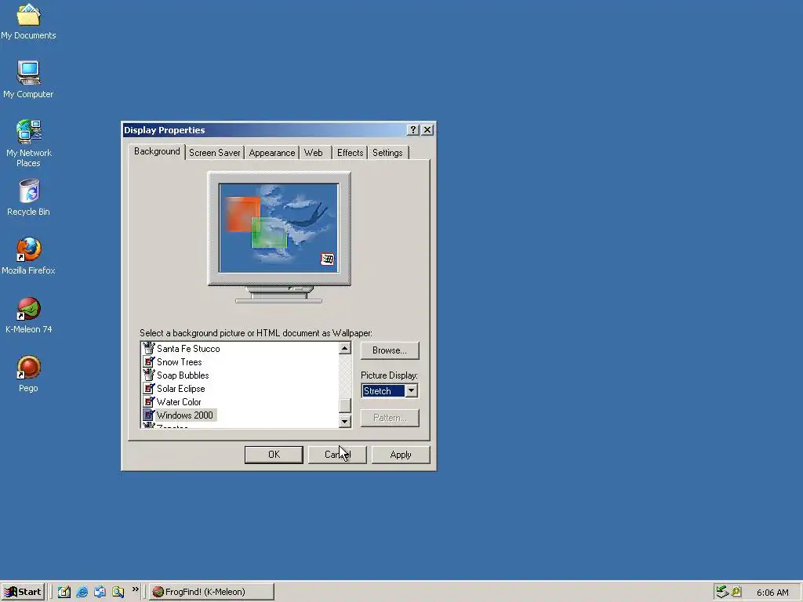Click the Santa Fe Stucco wallpaper icon
803x602 pixels.
[148, 348]
